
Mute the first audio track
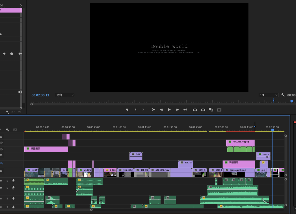pyautogui.click(x=1, y=181)
